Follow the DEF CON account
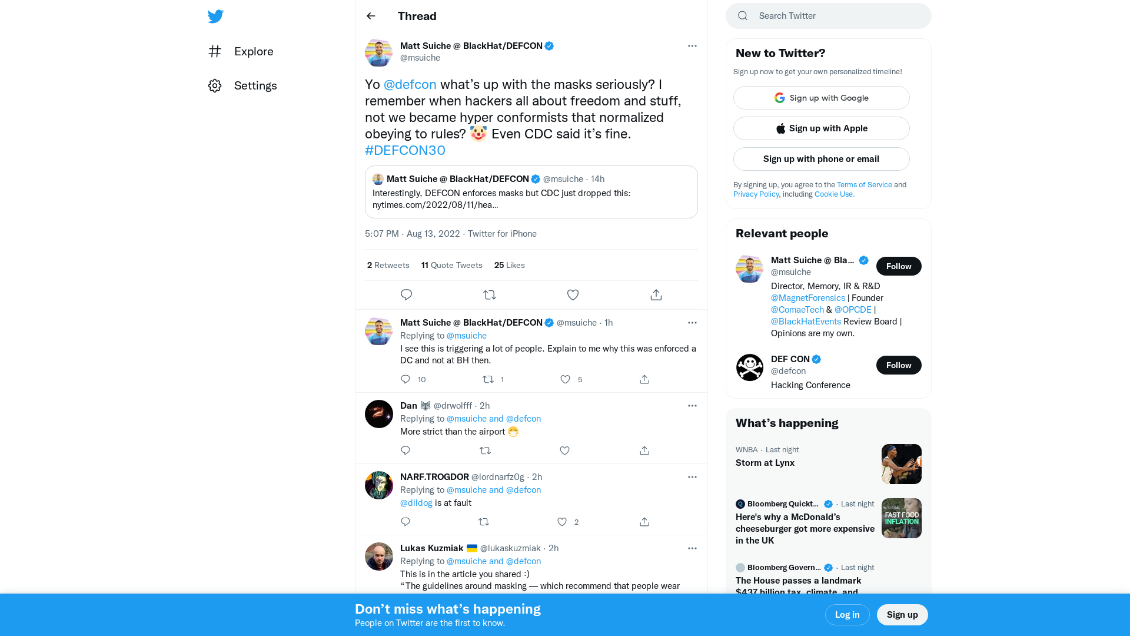 coord(898,365)
